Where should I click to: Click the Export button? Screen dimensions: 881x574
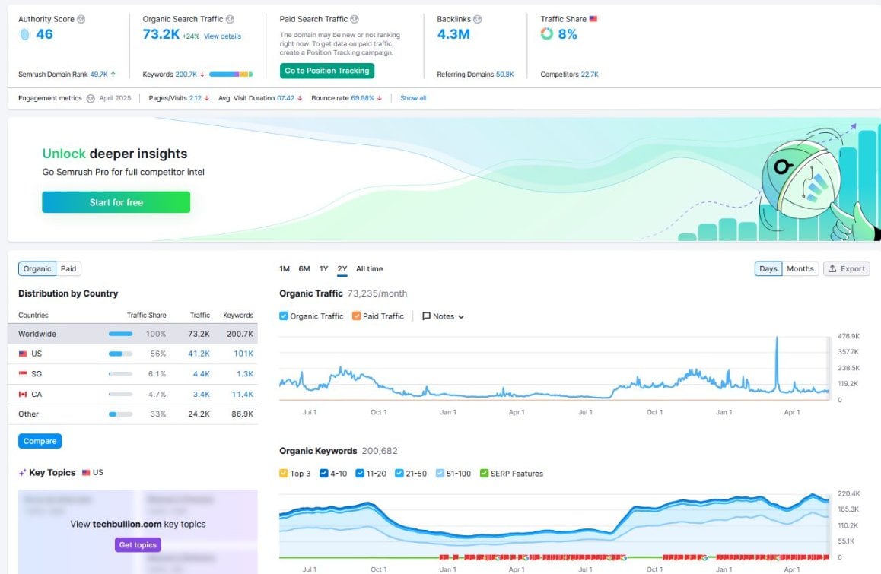tap(847, 268)
